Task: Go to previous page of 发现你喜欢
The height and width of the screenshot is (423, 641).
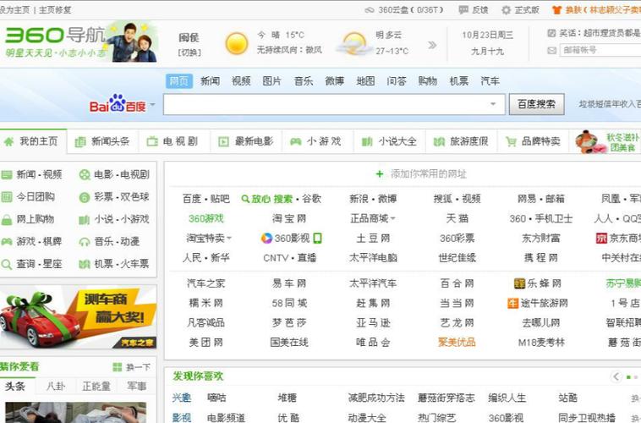Action: click(616, 376)
